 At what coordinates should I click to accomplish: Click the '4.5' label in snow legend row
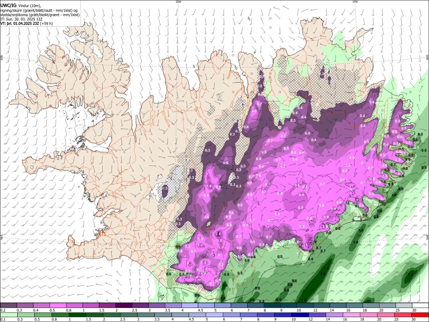pos(200,310)
